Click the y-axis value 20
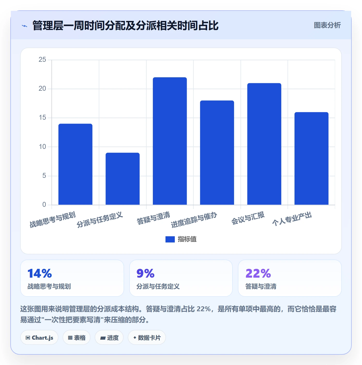 42,89
